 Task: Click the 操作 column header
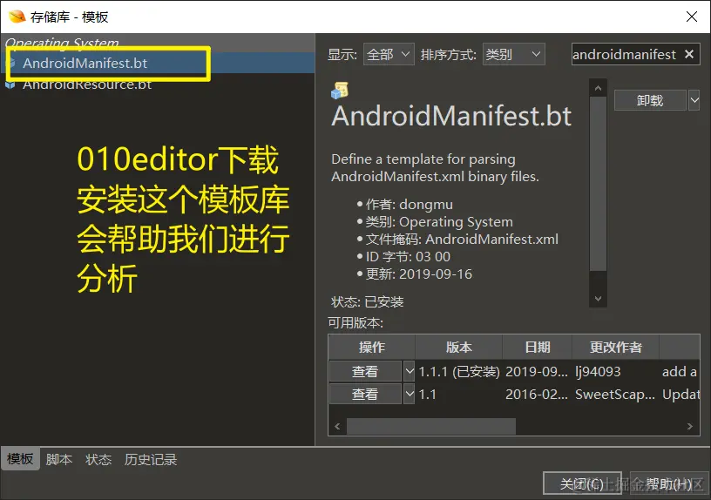[372, 348]
